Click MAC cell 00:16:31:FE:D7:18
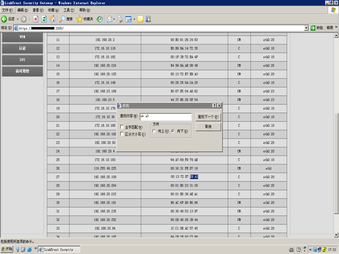Image resolution: width=339 pixels, height=254 pixels. tap(184, 168)
